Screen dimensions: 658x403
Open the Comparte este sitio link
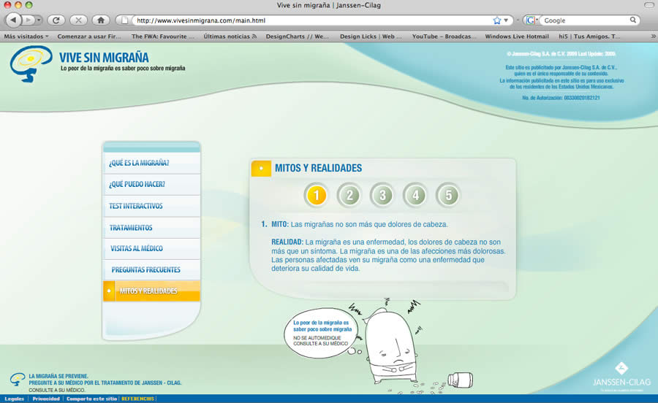[x=91, y=399]
